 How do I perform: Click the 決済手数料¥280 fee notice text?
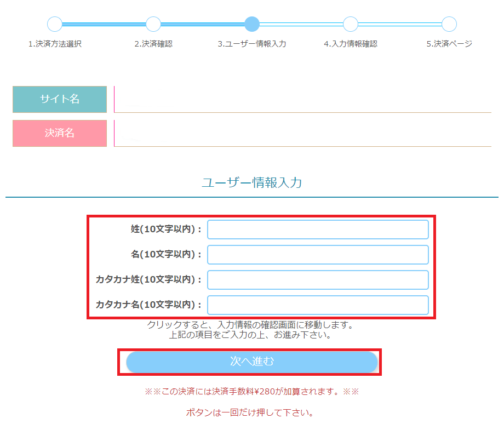pyautogui.click(x=251, y=392)
